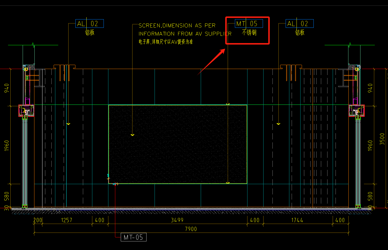
Task: Click the 1257 dimension text
Action: (67, 220)
